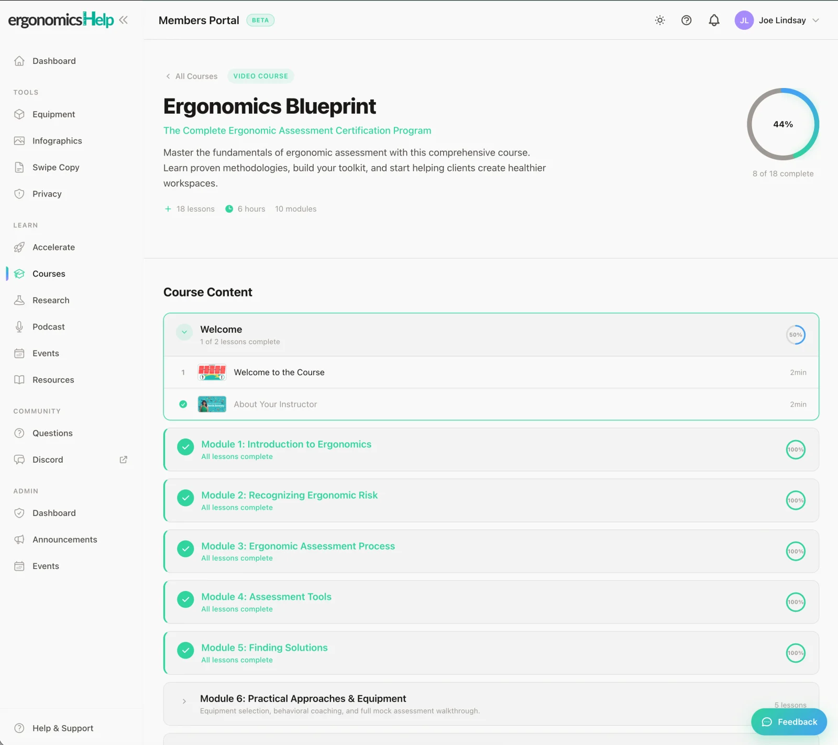Collapse the Welcome section chevron
Image resolution: width=838 pixels, height=745 pixels.
point(184,332)
